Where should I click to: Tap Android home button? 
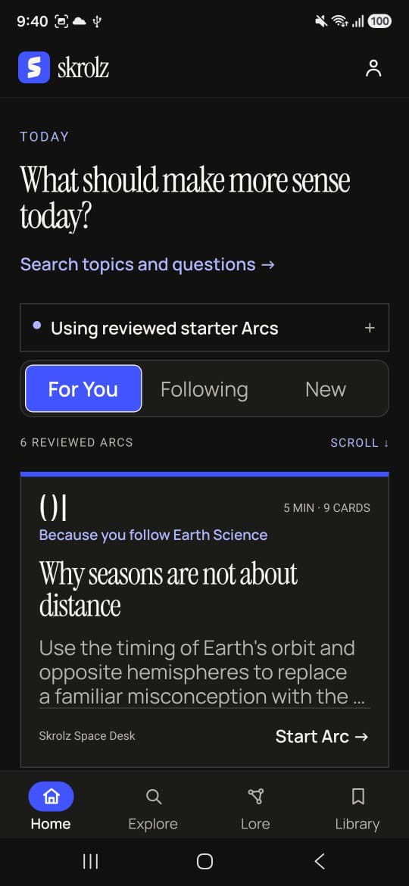(x=204, y=861)
